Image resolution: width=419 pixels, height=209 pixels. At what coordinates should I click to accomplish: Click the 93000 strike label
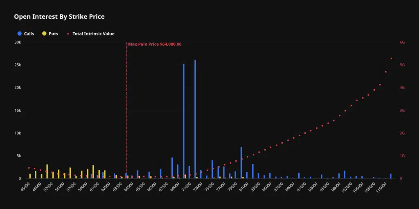314,186
